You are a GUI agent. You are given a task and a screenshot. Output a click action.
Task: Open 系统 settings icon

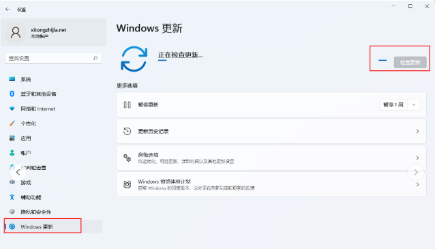[x=12, y=79]
